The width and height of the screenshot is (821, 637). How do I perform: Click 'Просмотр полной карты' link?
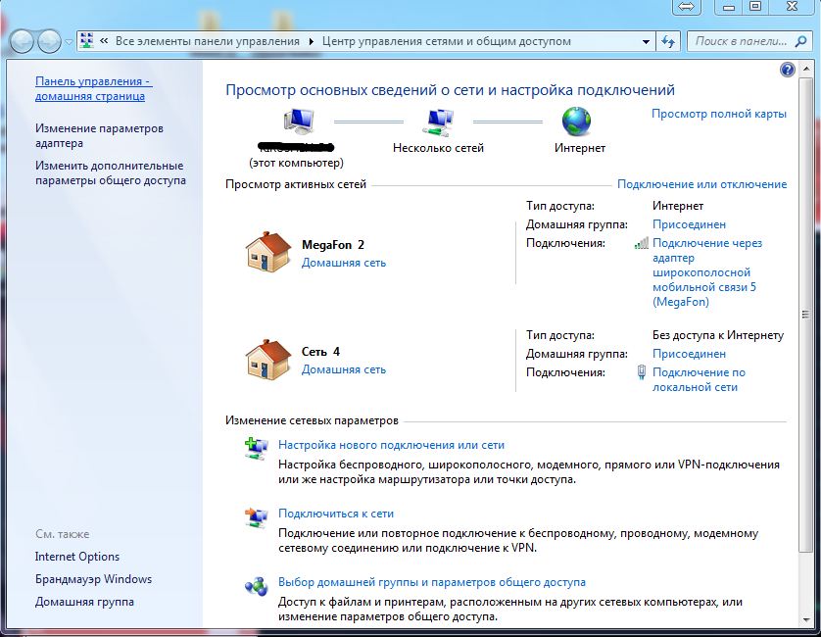tap(718, 114)
